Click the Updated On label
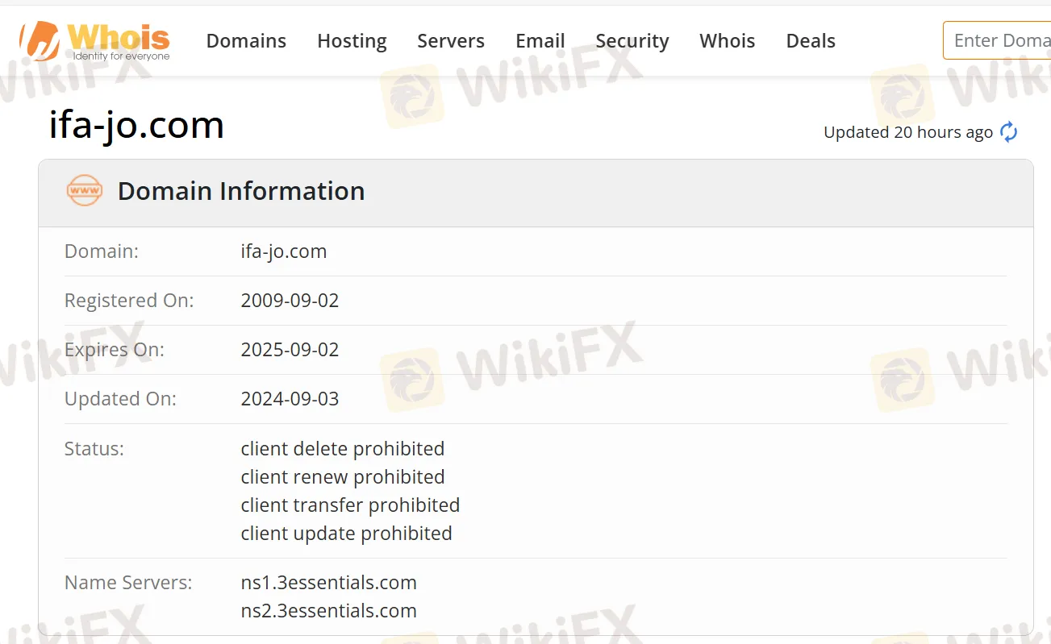The height and width of the screenshot is (644, 1051). point(120,399)
